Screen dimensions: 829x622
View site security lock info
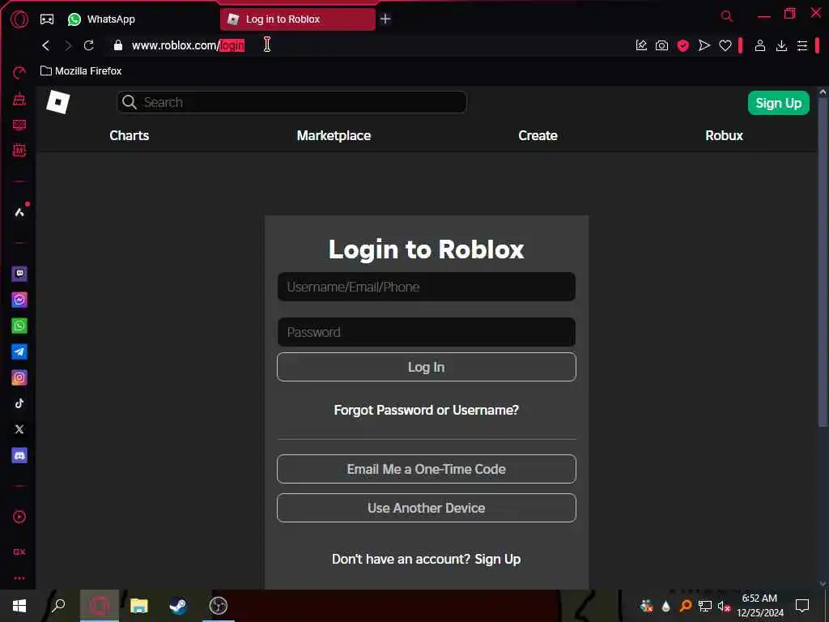(118, 45)
